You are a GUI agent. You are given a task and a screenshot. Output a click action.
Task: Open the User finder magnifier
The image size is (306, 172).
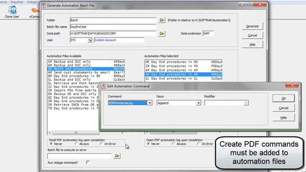tap(89, 40)
